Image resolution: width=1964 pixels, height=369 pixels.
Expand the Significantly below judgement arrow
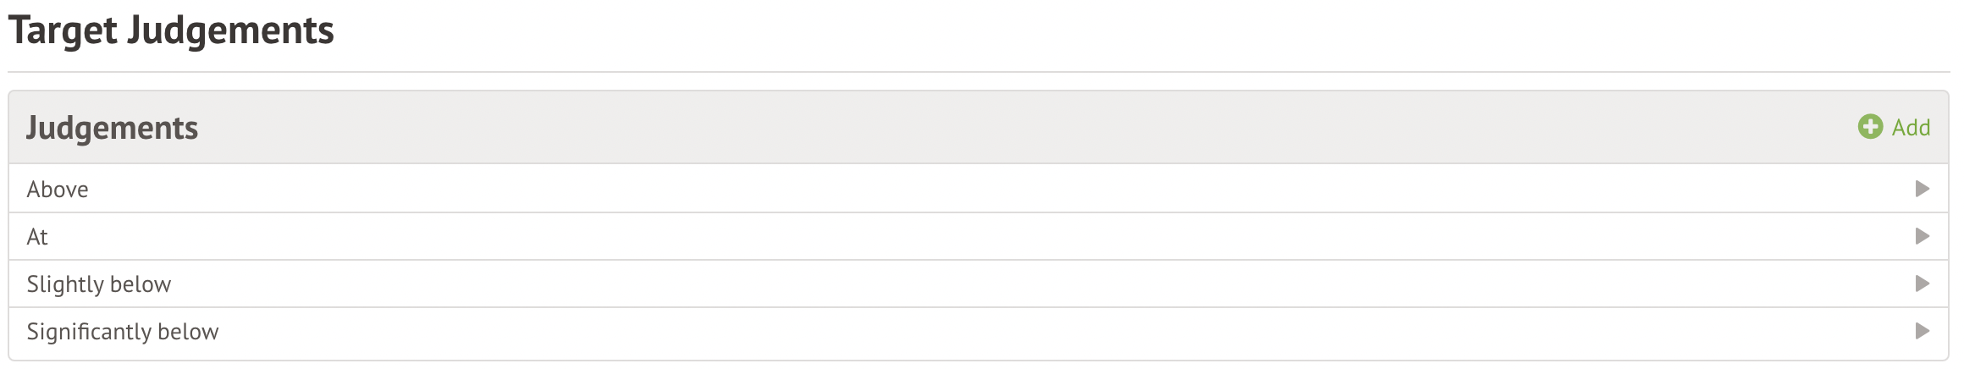coord(1922,331)
